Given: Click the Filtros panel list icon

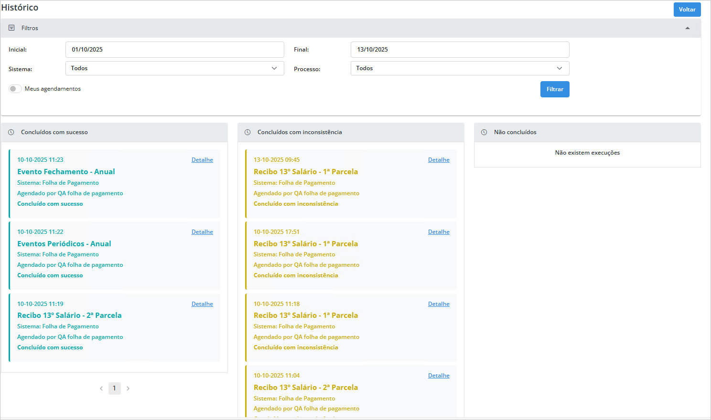Looking at the screenshot, I should [x=11, y=28].
